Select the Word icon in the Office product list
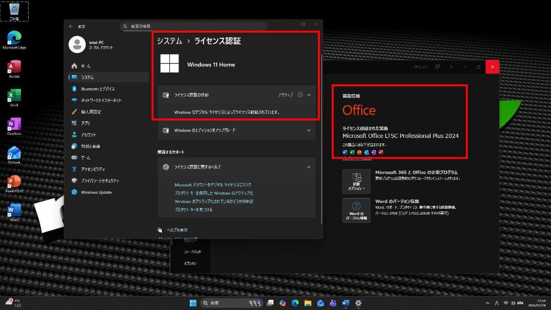Image resolution: width=551 pixels, height=310 pixels. (344, 152)
